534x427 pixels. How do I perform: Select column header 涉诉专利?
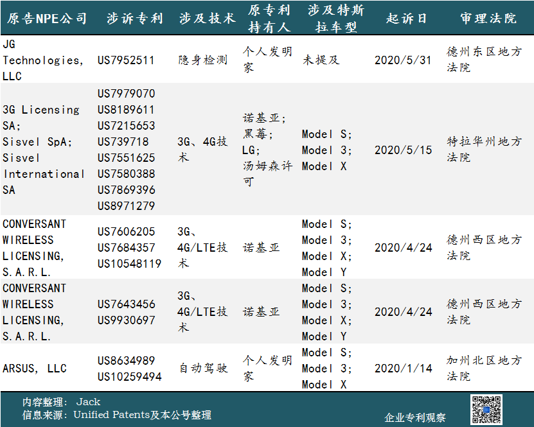(x=135, y=19)
